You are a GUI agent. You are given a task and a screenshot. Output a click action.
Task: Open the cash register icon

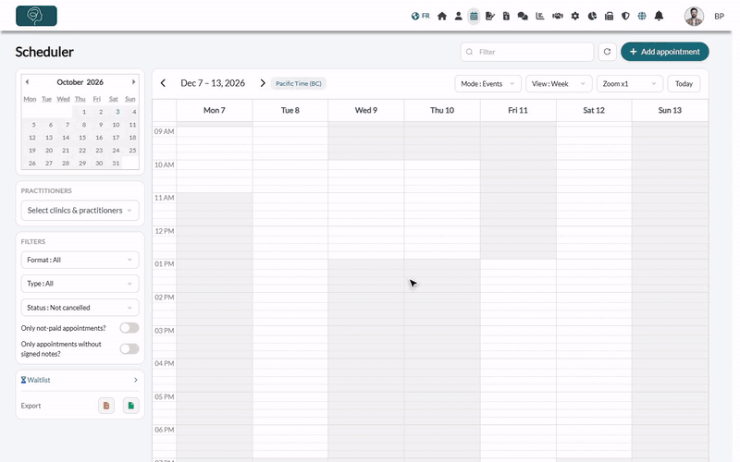click(609, 16)
